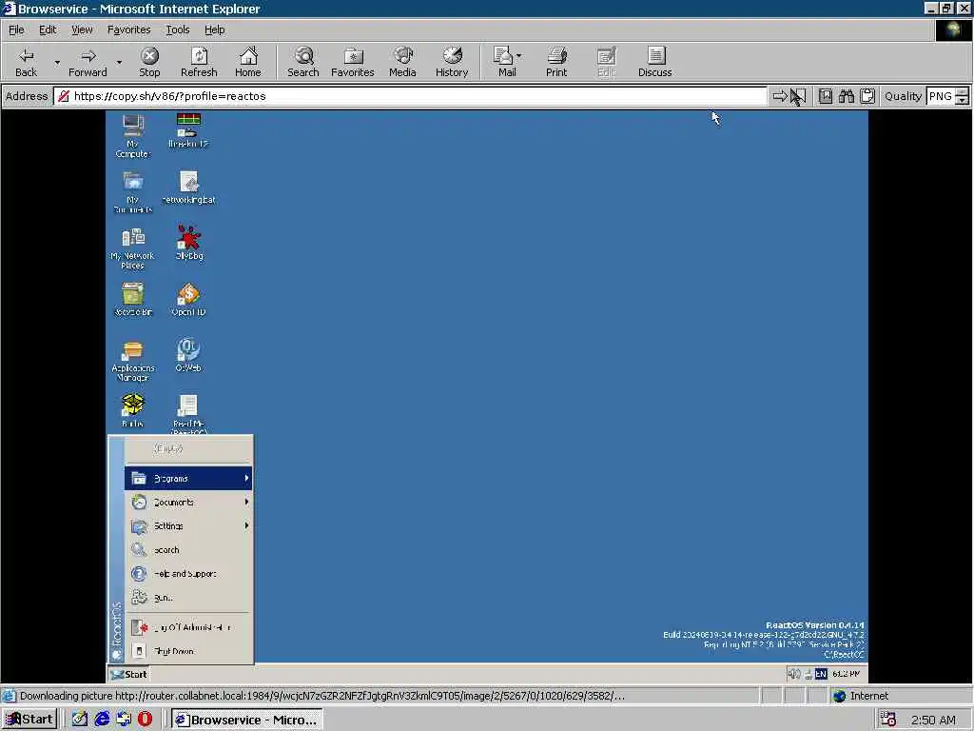
Task: Click the Quality PNG field
Action: (941, 96)
